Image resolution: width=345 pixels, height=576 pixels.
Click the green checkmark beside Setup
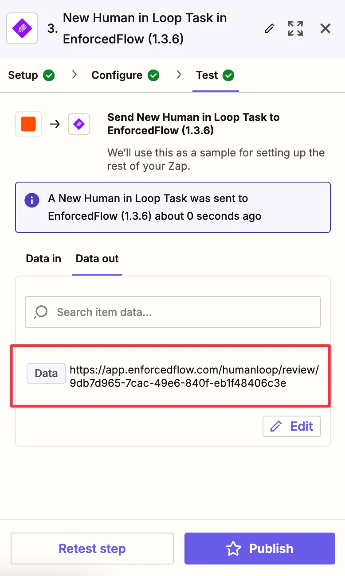pos(49,75)
